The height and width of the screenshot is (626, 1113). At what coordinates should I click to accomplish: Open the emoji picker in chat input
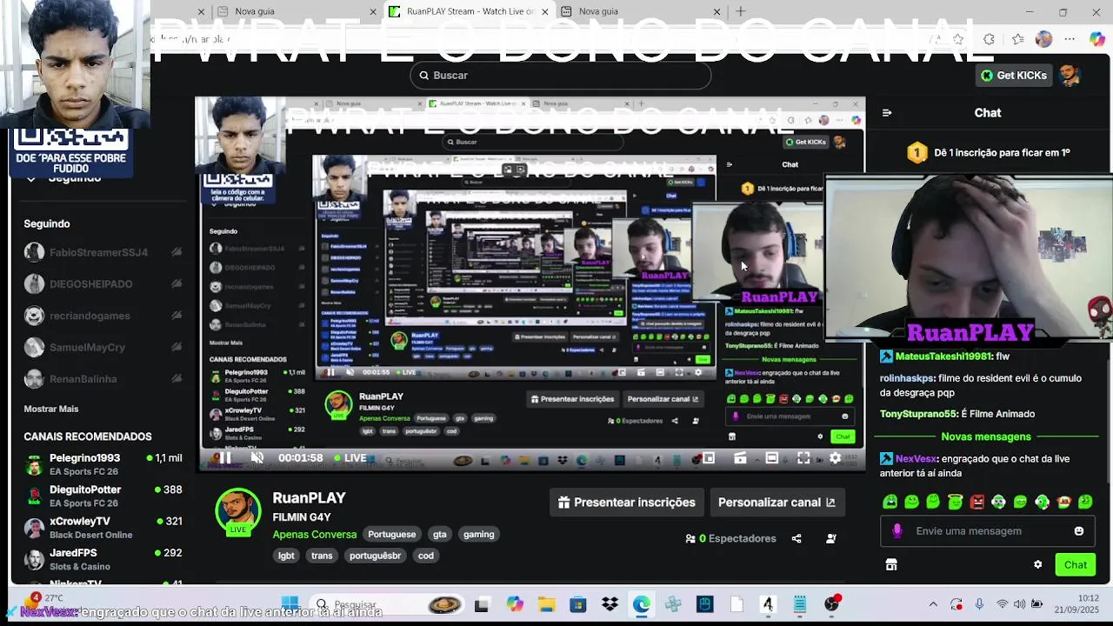point(1079,531)
